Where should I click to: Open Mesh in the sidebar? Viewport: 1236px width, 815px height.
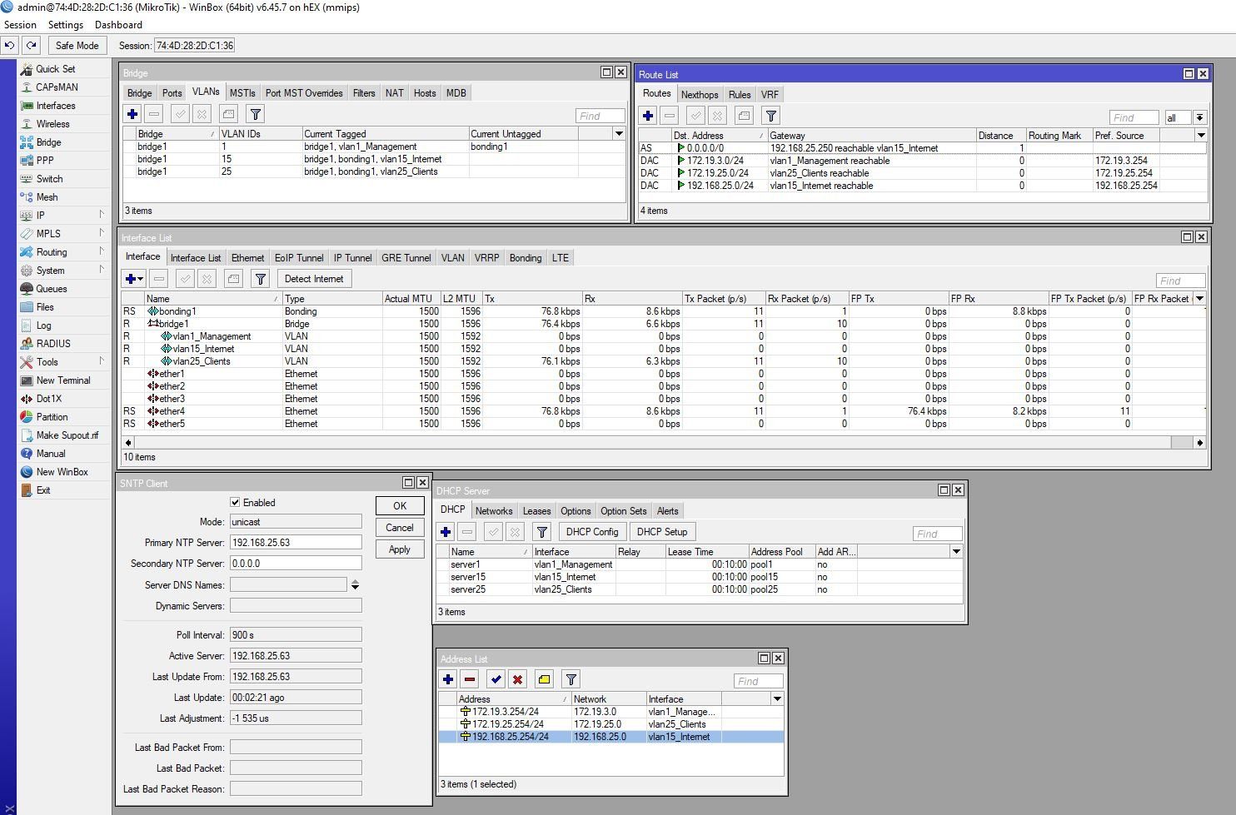coord(47,197)
